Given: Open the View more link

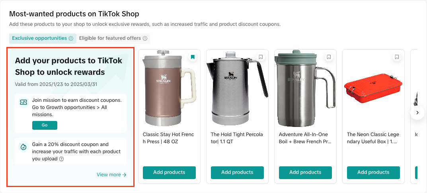Looking at the screenshot, I should pyautogui.click(x=111, y=175).
